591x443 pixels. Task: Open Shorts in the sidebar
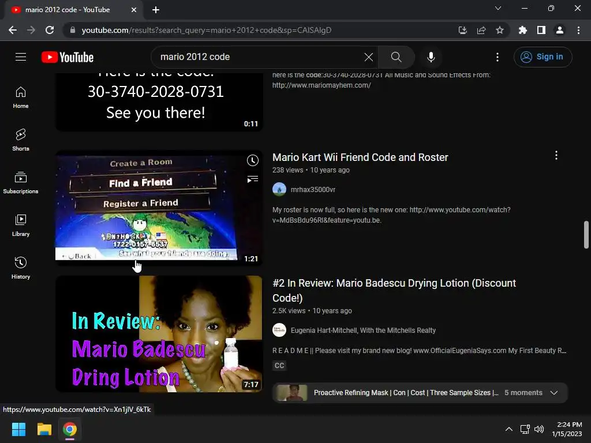pyautogui.click(x=21, y=140)
